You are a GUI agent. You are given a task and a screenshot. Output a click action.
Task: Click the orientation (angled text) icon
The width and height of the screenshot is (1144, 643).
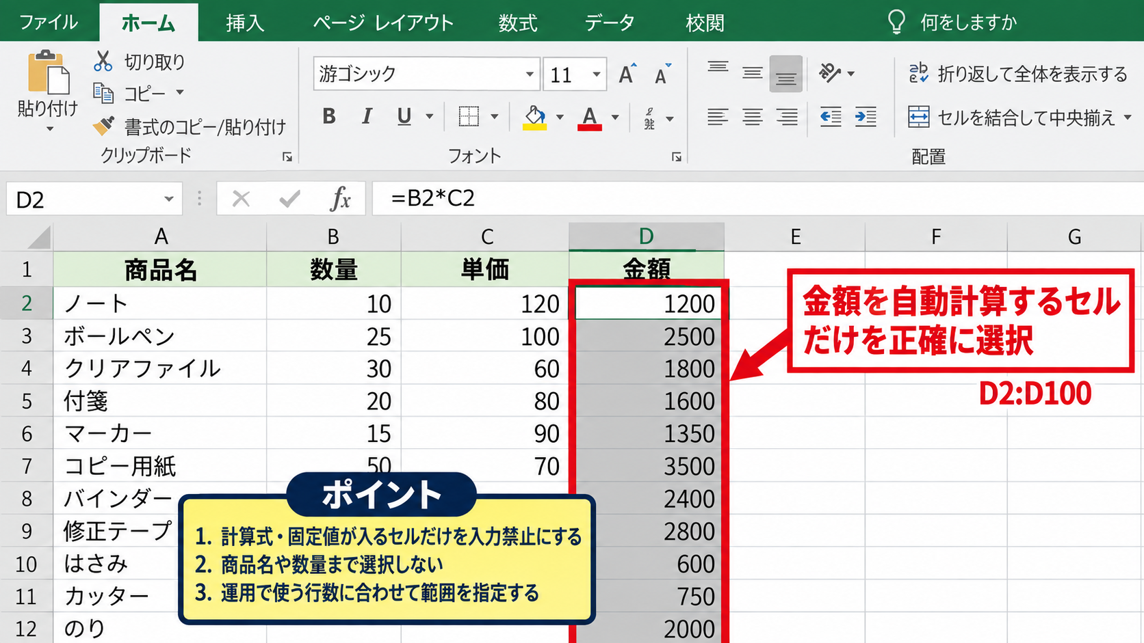tap(830, 72)
